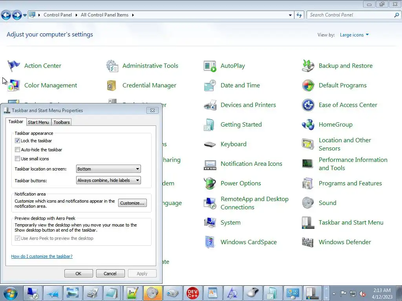Click the search magnifier icon
The height and width of the screenshot is (301, 402).
397,15
